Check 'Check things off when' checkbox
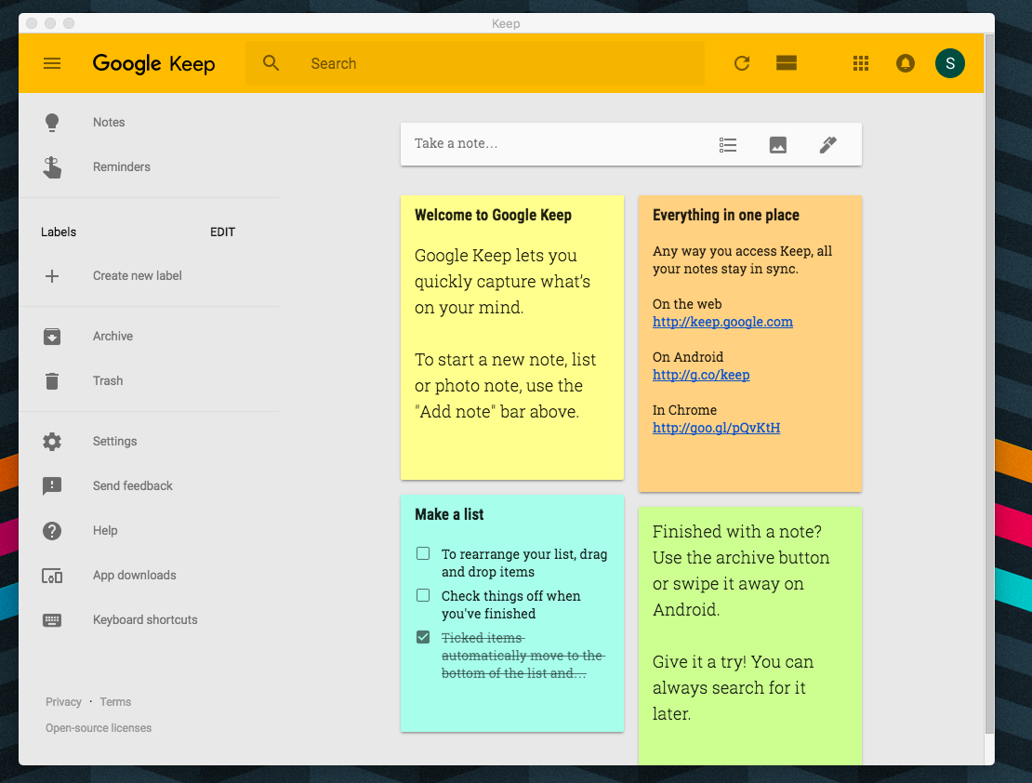 coord(423,595)
